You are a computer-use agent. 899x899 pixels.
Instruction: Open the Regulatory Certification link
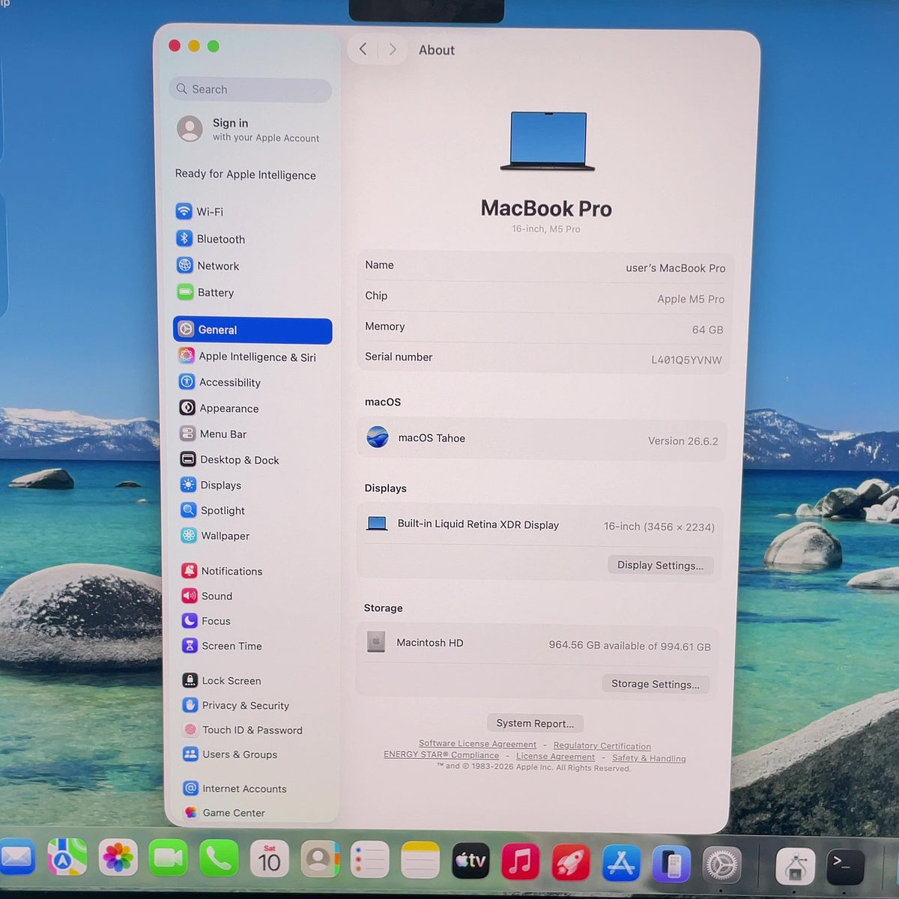(602, 746)
